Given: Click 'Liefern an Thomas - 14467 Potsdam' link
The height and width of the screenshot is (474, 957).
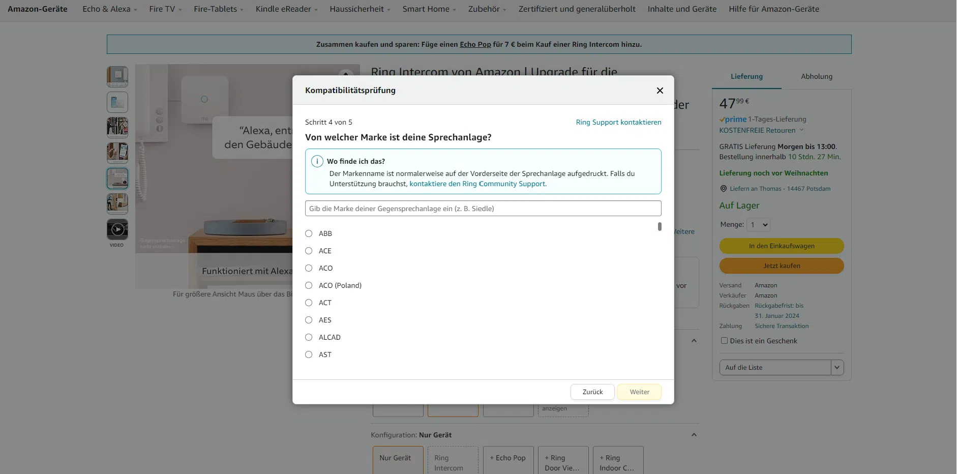Looking at the screenshot, I should [x=780, y=189].
